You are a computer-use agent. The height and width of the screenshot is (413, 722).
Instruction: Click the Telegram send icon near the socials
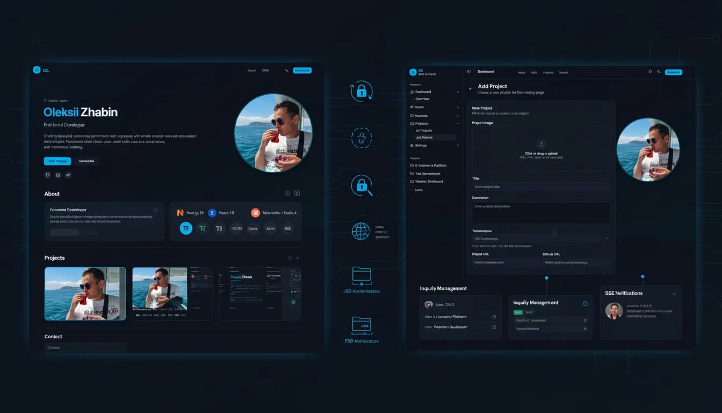click(68, 175)
